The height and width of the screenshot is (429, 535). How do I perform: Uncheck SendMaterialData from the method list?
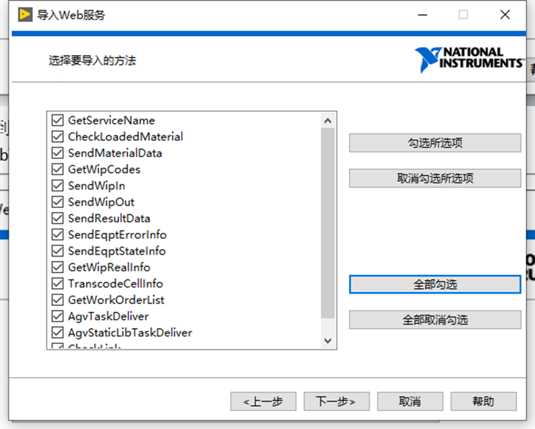[57, 153]
